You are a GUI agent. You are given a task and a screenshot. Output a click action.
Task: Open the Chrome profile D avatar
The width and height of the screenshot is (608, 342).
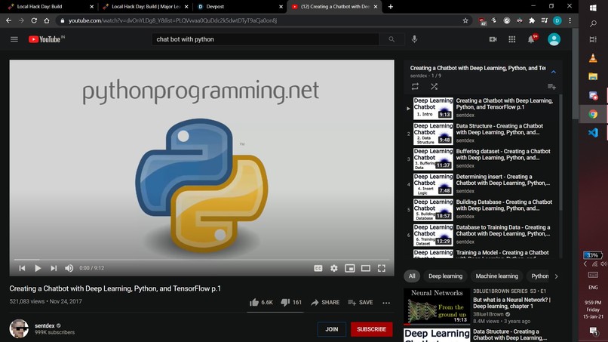557,20
